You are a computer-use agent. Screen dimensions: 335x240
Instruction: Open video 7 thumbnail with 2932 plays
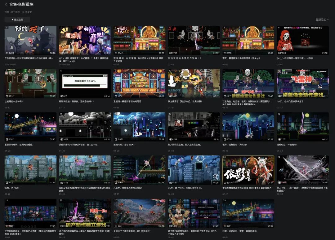click(x=30, y=84)
